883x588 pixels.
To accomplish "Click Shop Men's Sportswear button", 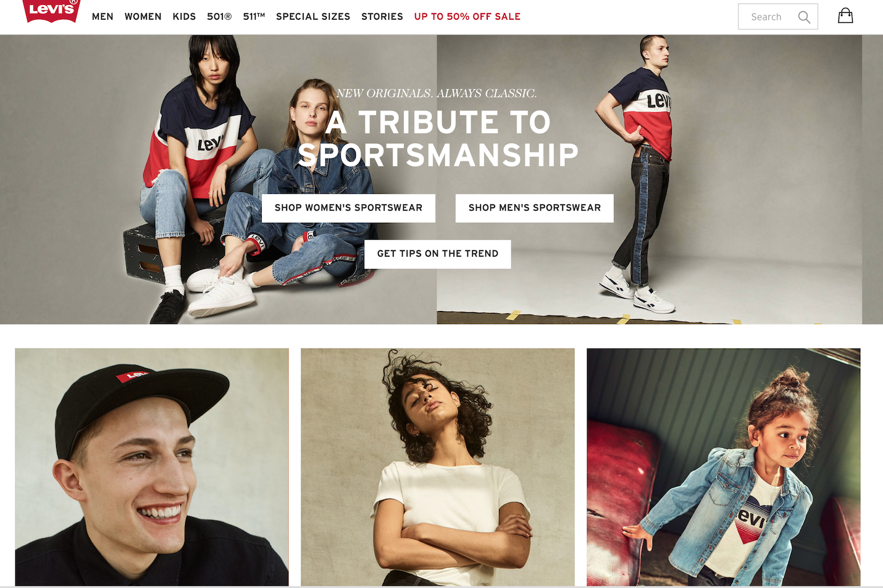I will [535, 208].
